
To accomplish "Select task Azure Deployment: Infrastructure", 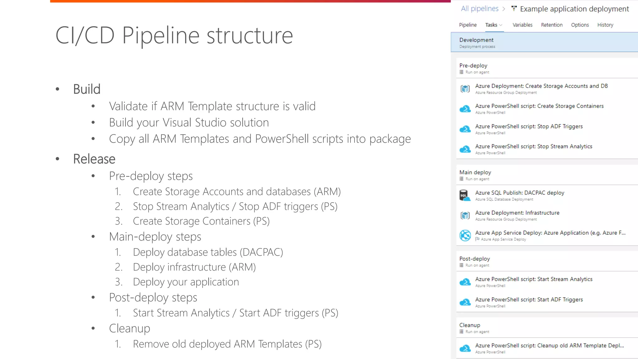I will 547,216.
